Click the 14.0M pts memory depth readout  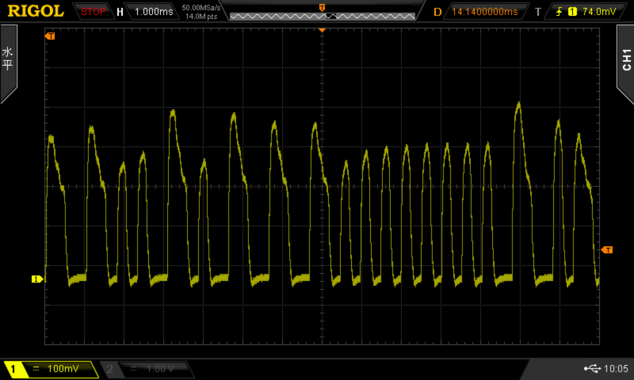[x=201, y=16]
